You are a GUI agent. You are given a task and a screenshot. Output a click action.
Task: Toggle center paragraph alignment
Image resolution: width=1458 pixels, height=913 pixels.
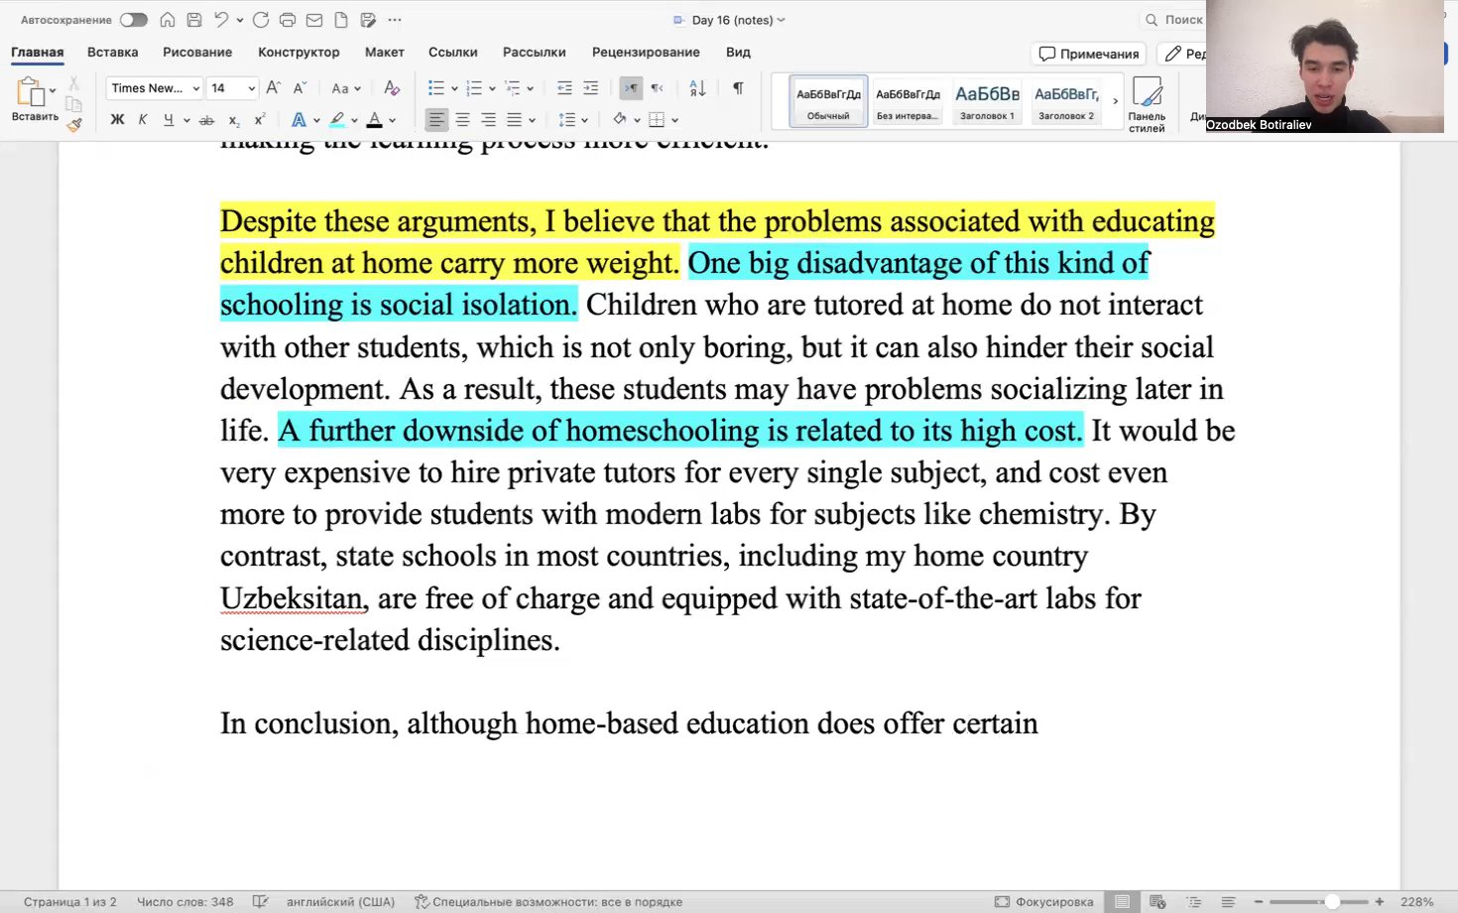coord(462,119)
